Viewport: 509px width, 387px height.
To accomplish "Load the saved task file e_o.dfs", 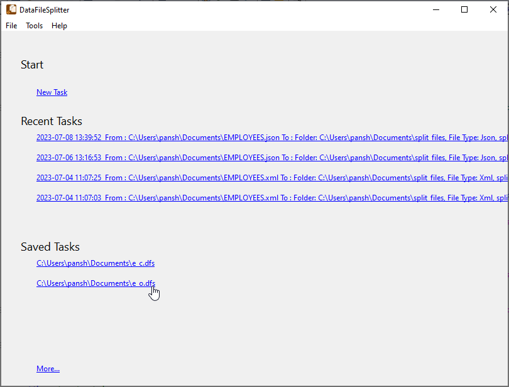I will click(96, 283).
